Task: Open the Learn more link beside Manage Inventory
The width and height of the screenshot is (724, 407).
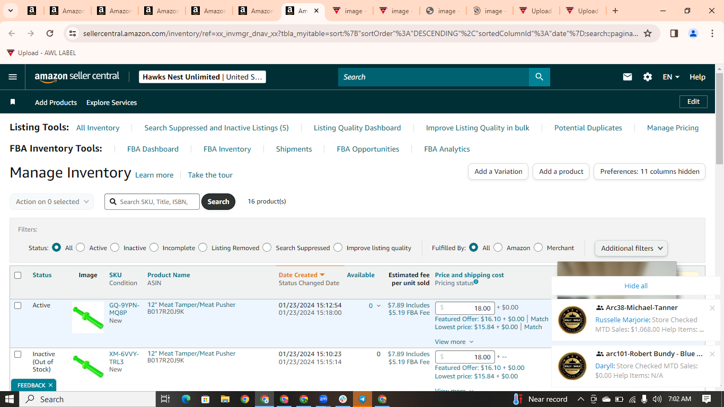Action: click(154, 175)
